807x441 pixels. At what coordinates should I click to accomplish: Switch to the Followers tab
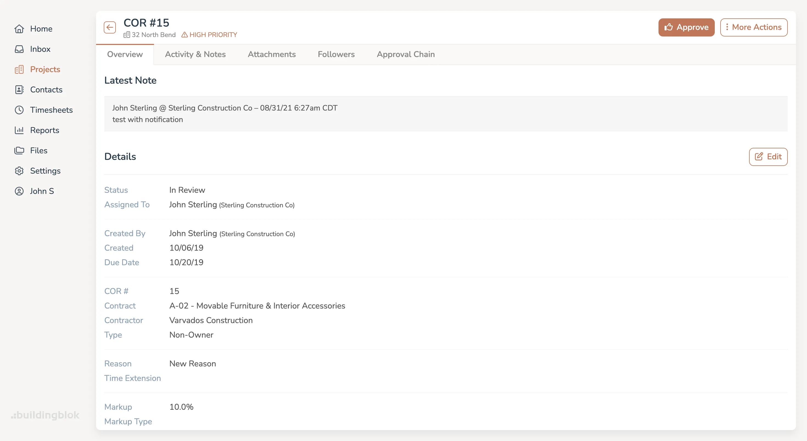(336, 54)
